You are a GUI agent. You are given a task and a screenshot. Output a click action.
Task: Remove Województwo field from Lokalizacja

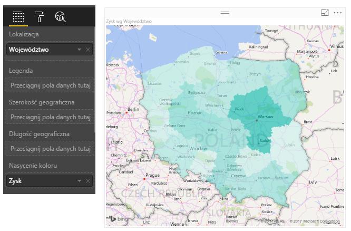click(x=88, y=50)
